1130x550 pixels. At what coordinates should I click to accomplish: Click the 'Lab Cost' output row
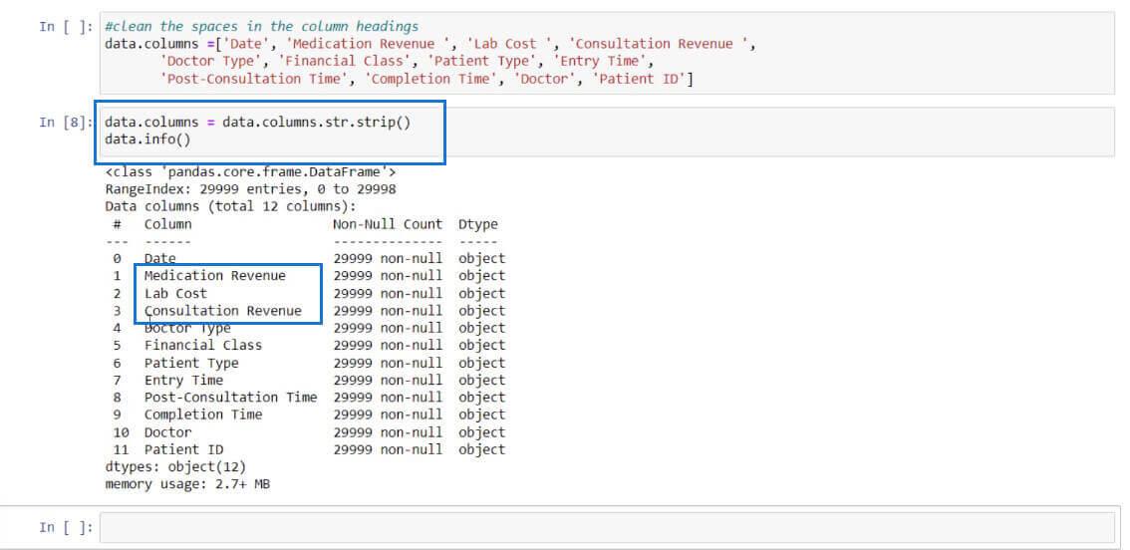309,293
